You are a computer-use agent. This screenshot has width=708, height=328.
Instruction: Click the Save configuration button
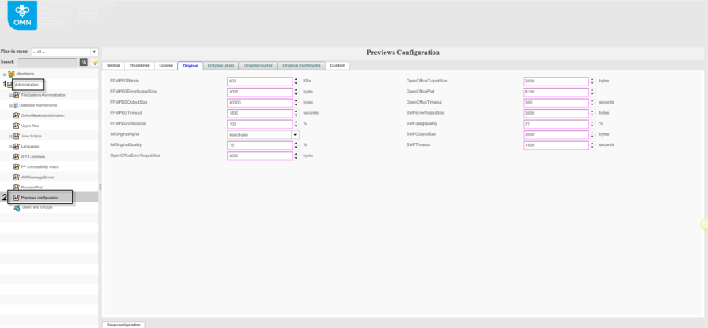pyautogui.click(x=124, y=324)
